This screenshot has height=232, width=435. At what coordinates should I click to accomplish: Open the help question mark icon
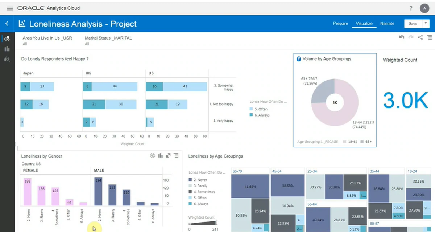click(x=411, y=8)
